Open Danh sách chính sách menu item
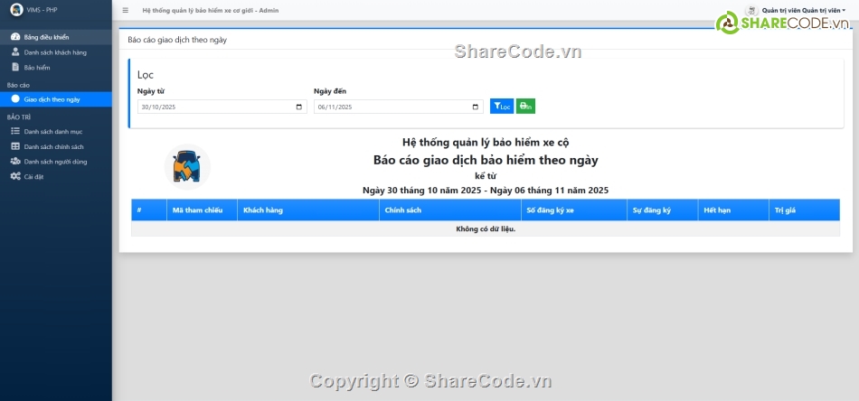 pos(56,146)
